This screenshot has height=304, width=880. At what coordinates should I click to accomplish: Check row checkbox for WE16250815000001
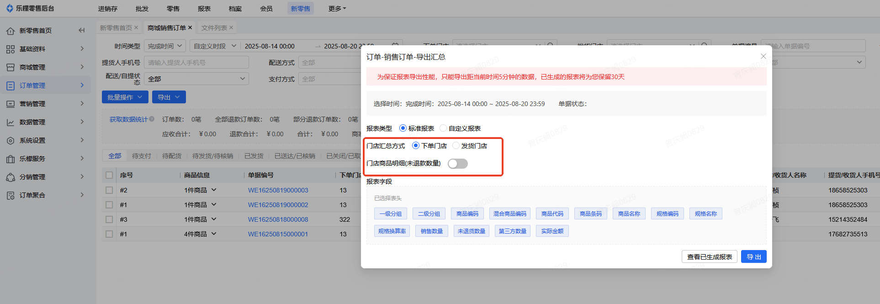(109, 234)
